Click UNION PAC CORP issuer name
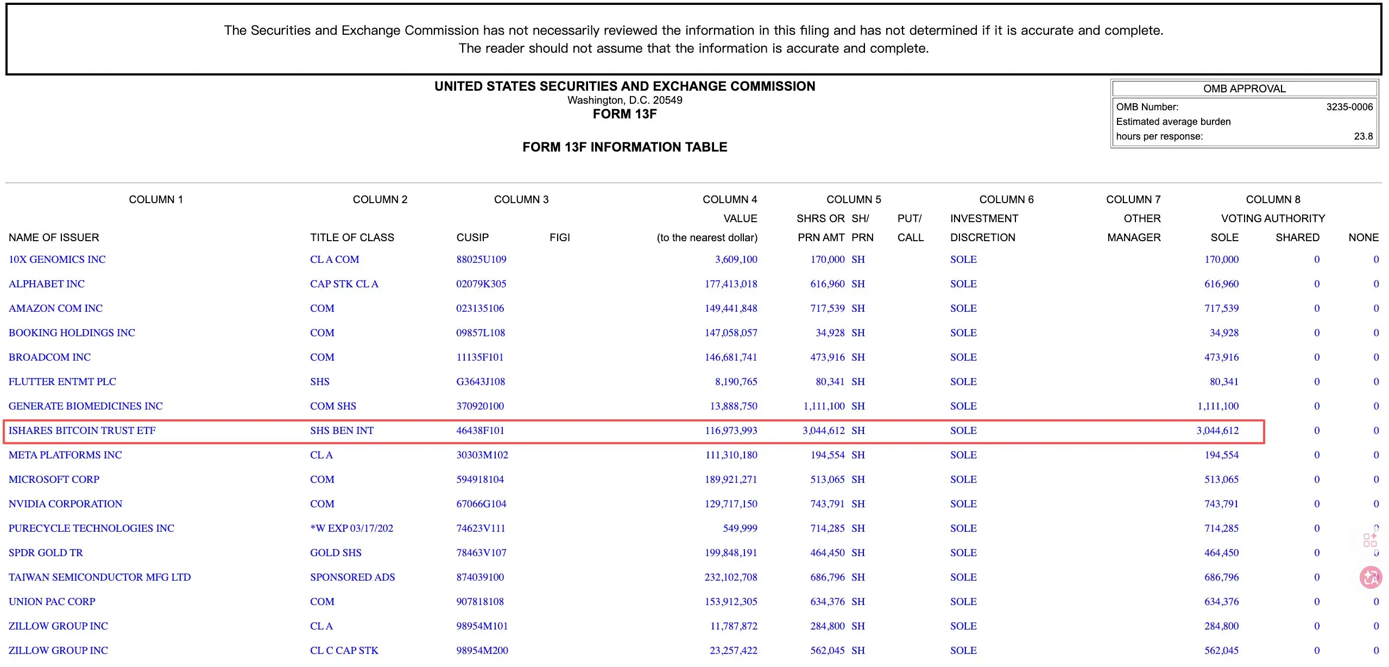Image resolution: width=1389 pixels, height=667 pixels. tap(52, 602)
